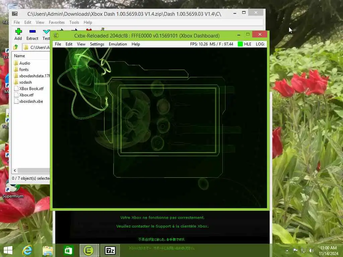This screenshot has height=257, width=343.
Task: Open the 7-Zip Tools menu
Action: coord(74,22)
